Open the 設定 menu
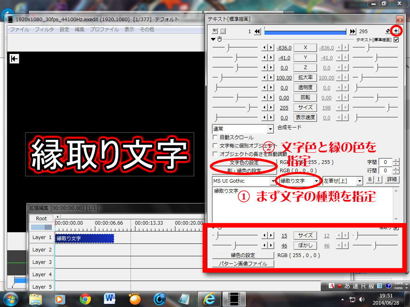Viewport: 410px width, 307px height. click(x=64, y=30)
